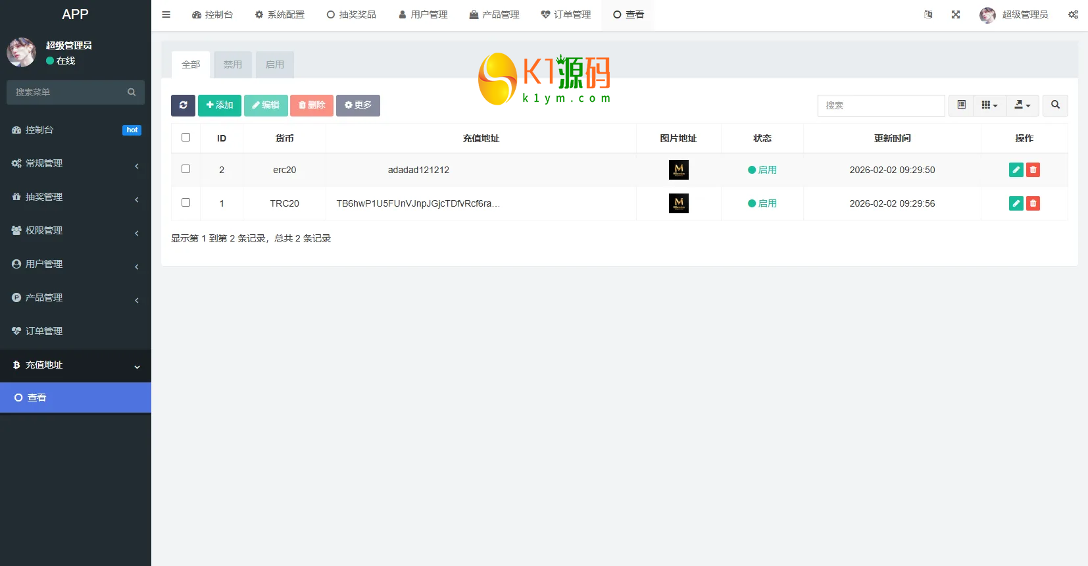Select the 查看 top navigation tab
Screen dimensions: 1088x566
[x=628, y=14]
